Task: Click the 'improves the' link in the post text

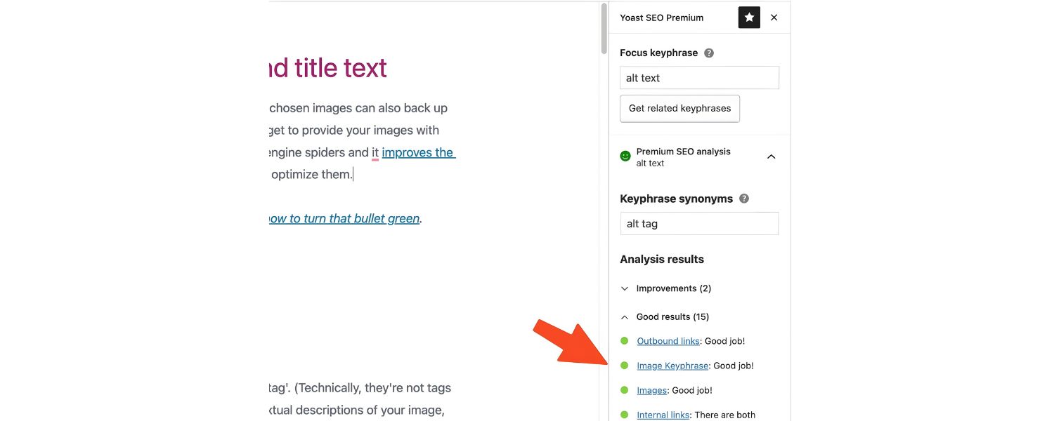Action: click(x=417, y=152)
